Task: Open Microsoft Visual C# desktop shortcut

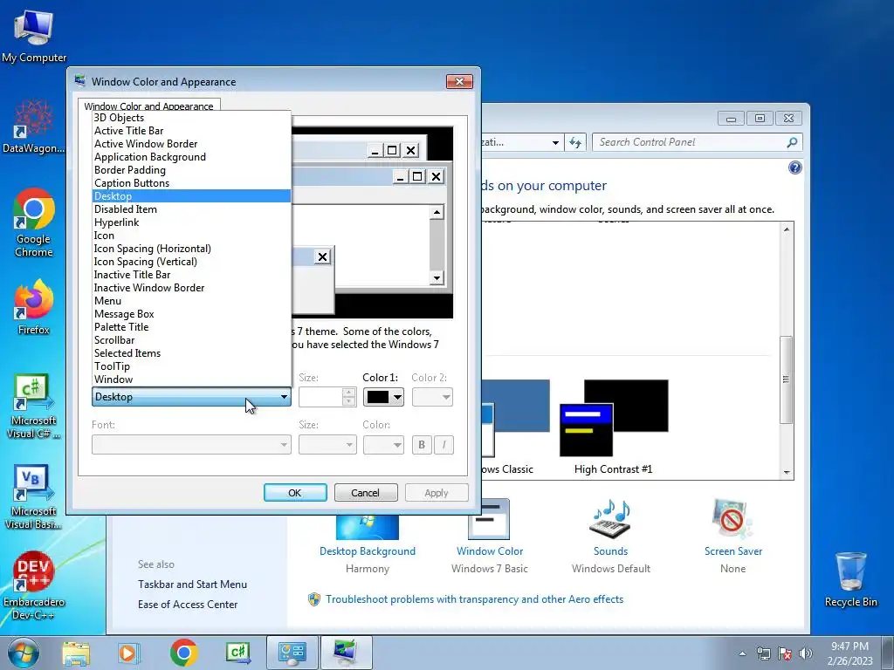Action: (34, 407)
